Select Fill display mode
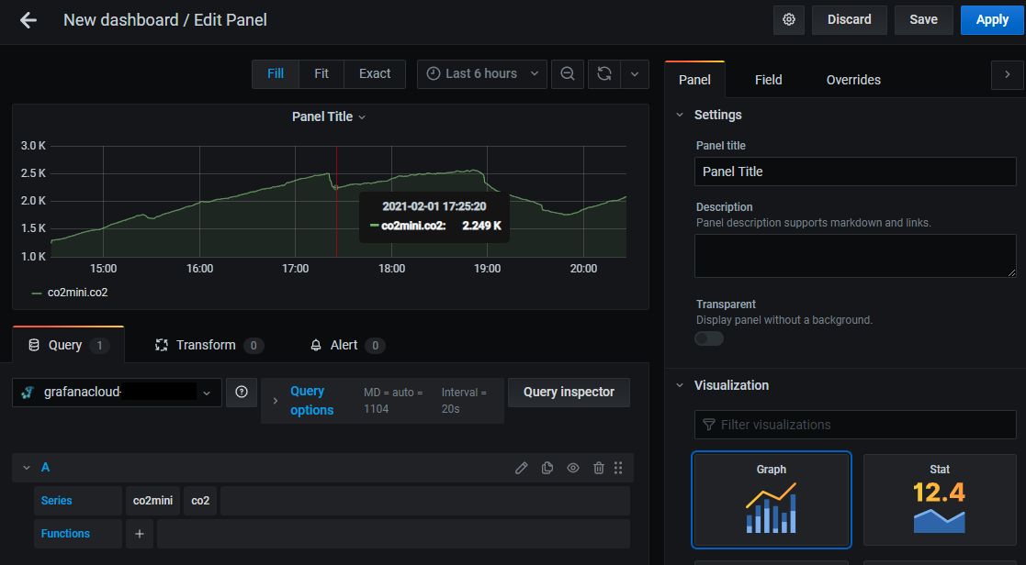The image size is (1026, 565). 276,73
